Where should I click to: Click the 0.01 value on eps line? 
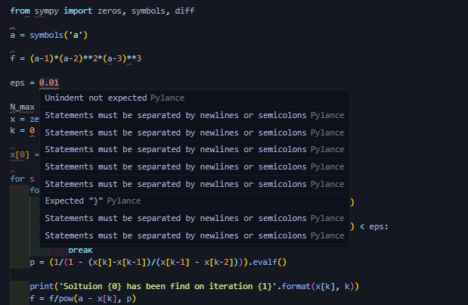[49, 82]
